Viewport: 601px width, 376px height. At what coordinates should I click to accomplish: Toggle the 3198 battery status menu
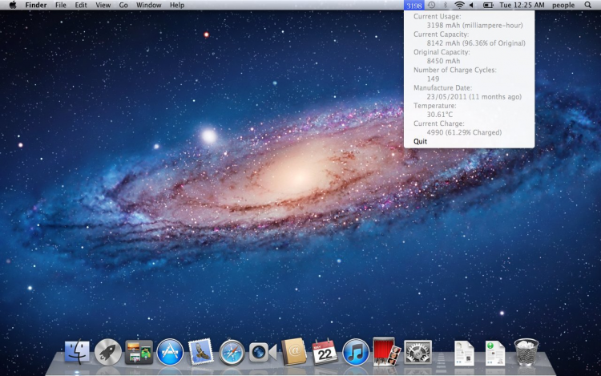click(x=413, y=5)
